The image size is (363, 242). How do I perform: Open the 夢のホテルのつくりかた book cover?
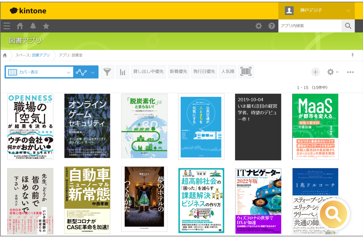point(144,199)
